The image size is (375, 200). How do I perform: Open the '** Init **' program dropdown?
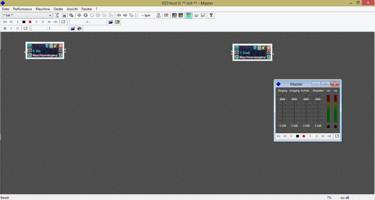click(27, 15)
